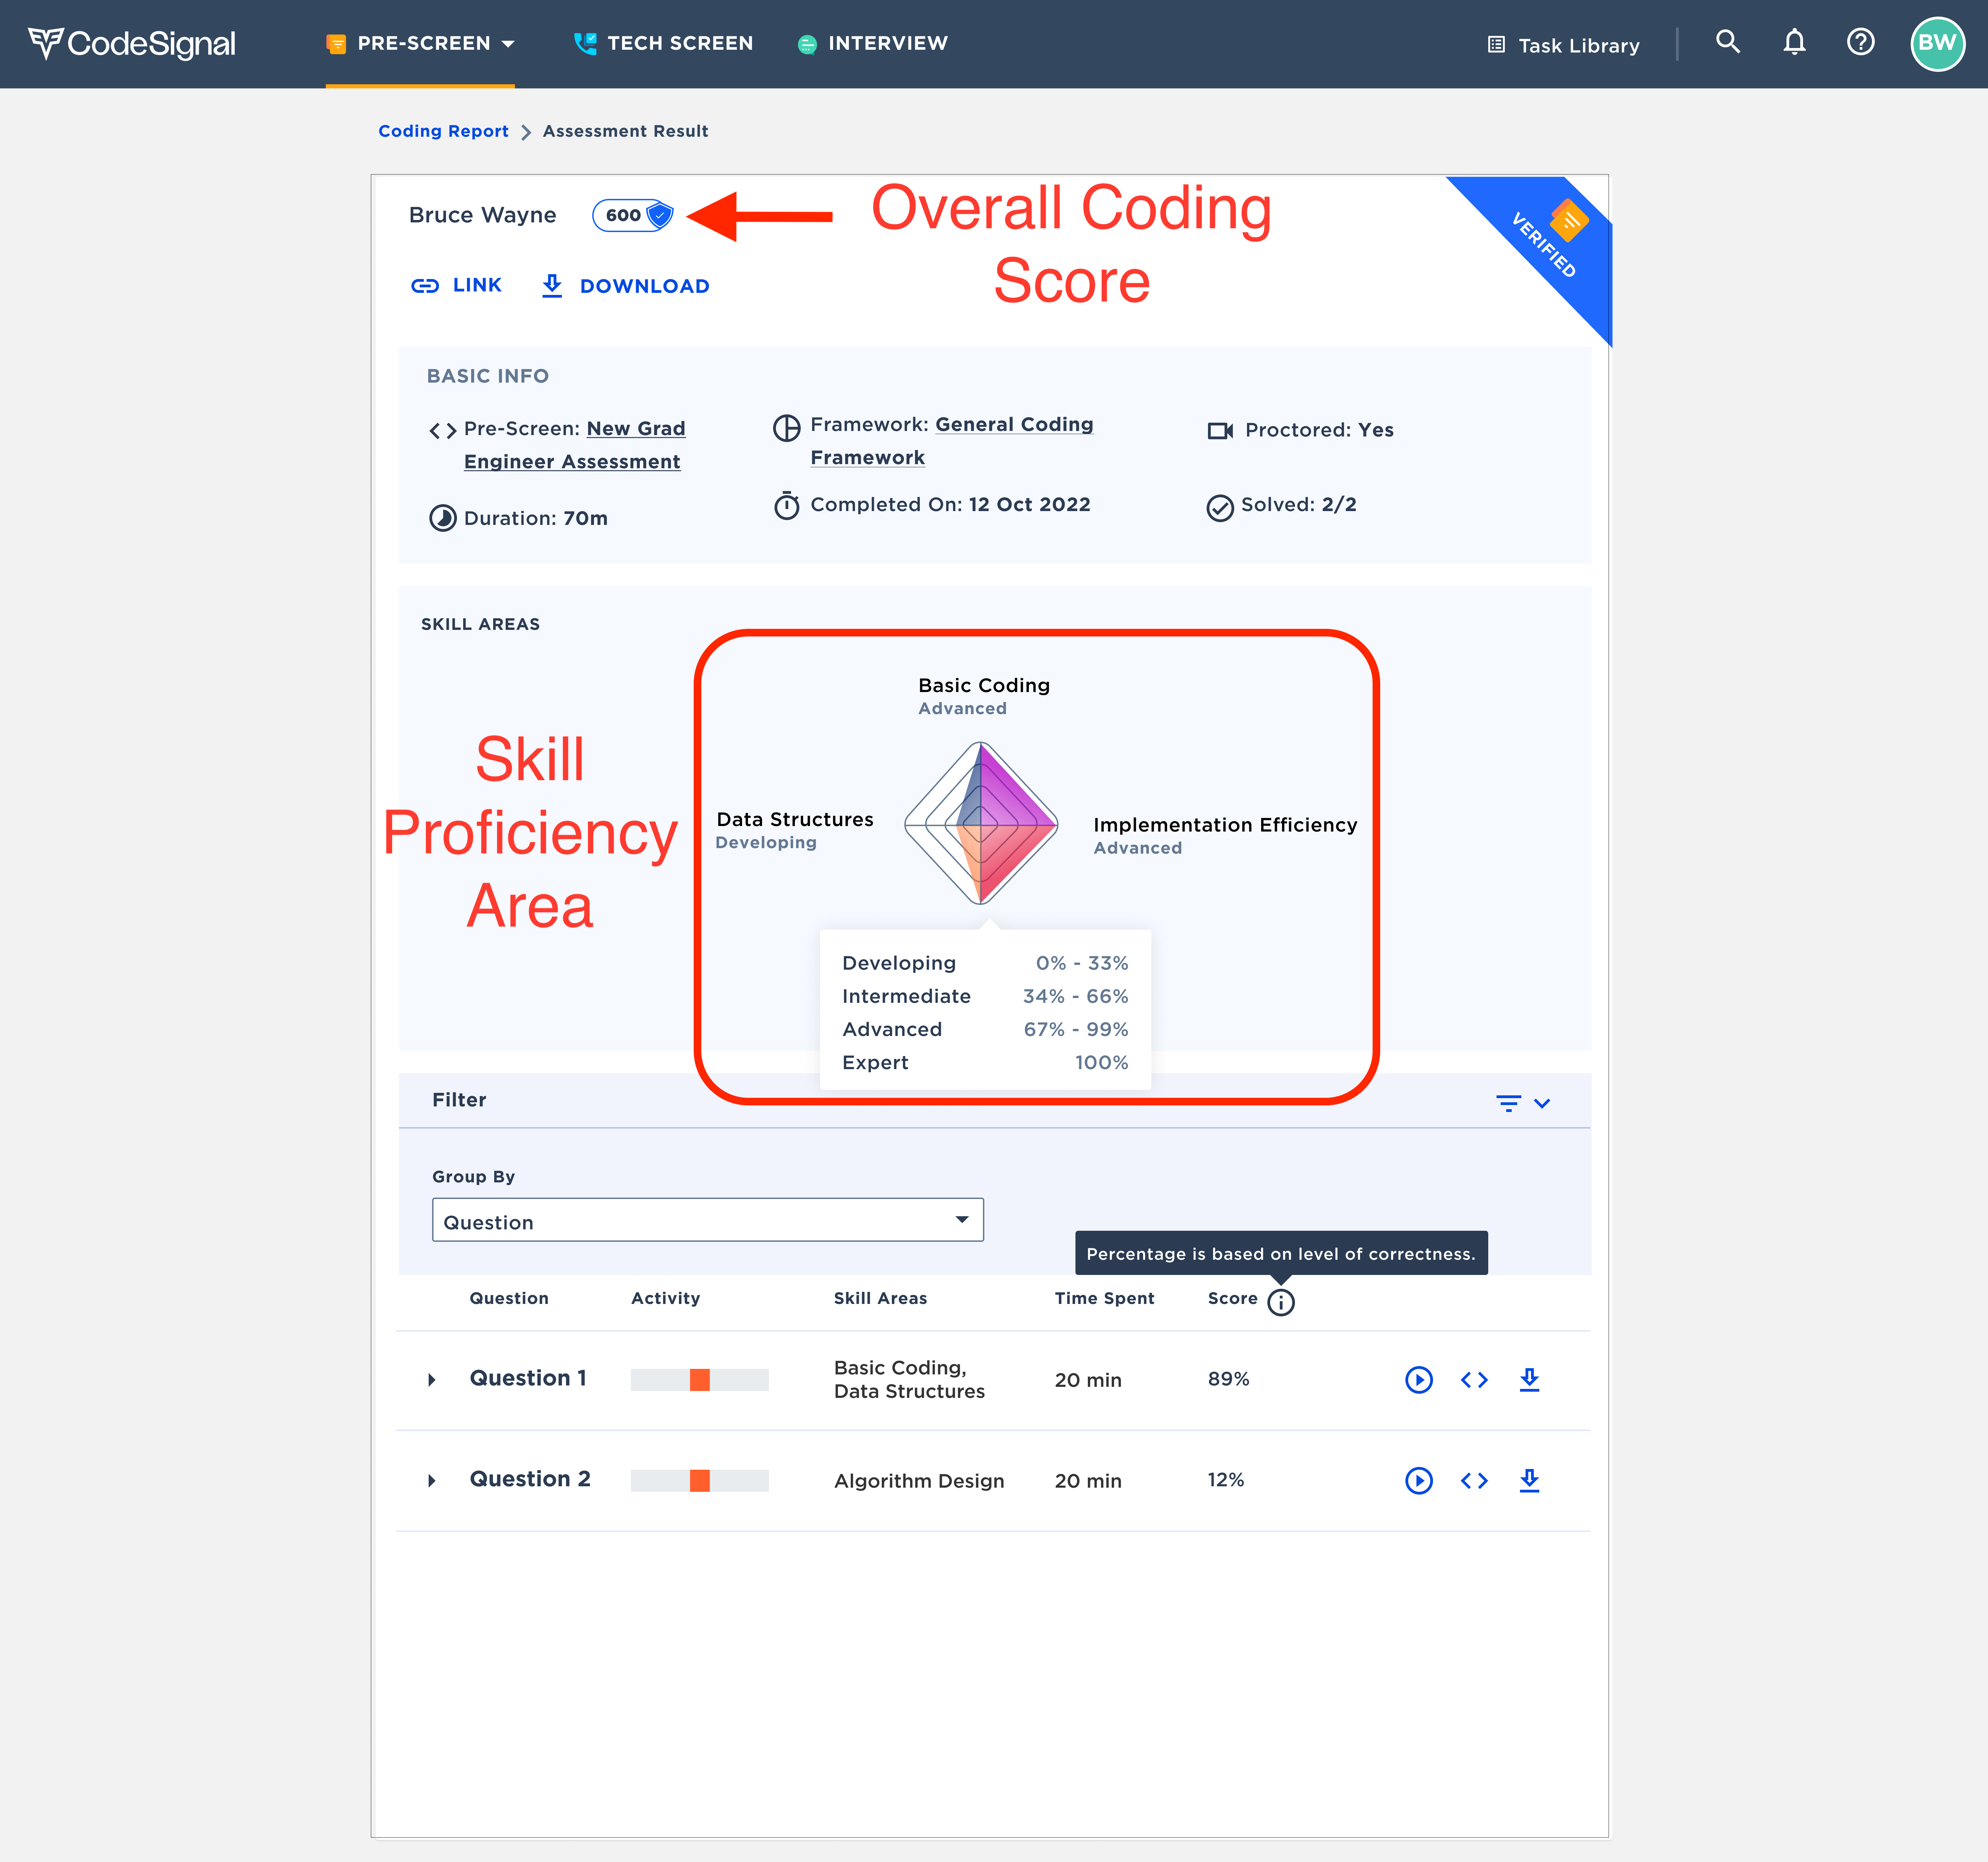Viewport: 1988px width, 1862px height.
Task: Click the 12% score value
Action: (1226, 1480)
